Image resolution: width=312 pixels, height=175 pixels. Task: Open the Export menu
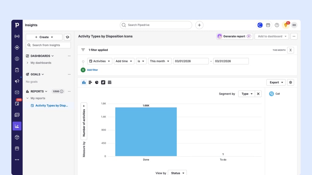276,82
